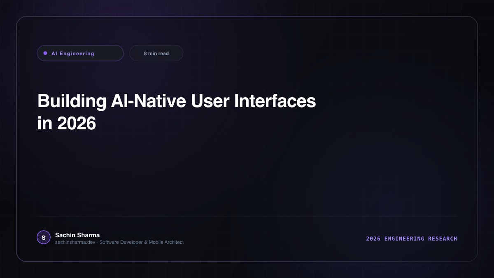Click the 8 min read badge
This screenshot has width=494, height=278.
tap(156, 53)
